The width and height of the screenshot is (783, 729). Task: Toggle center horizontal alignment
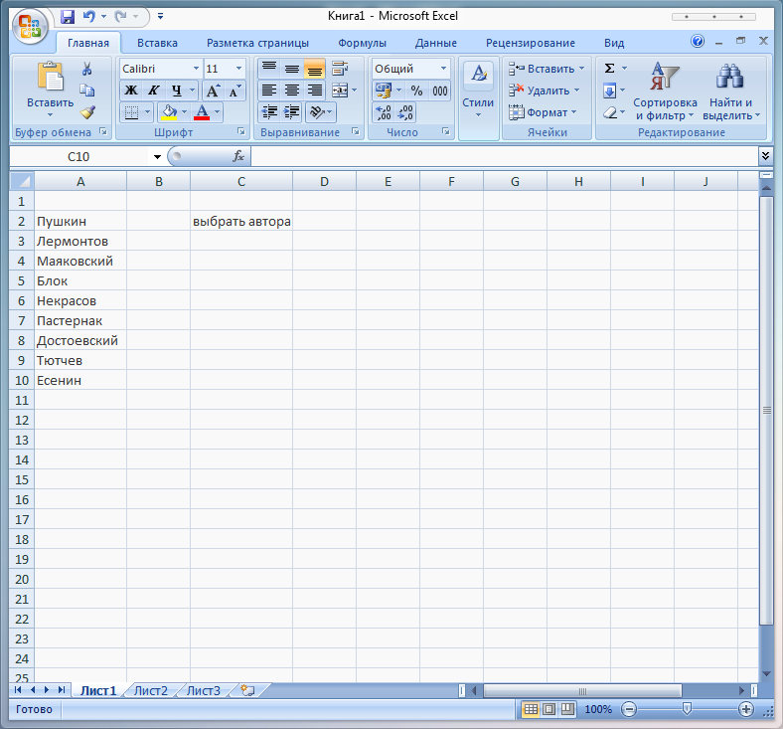click(291, 91)
